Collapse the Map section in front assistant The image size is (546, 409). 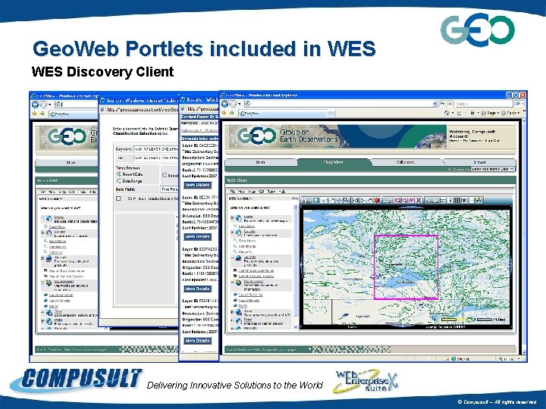(x=232, y=217)
